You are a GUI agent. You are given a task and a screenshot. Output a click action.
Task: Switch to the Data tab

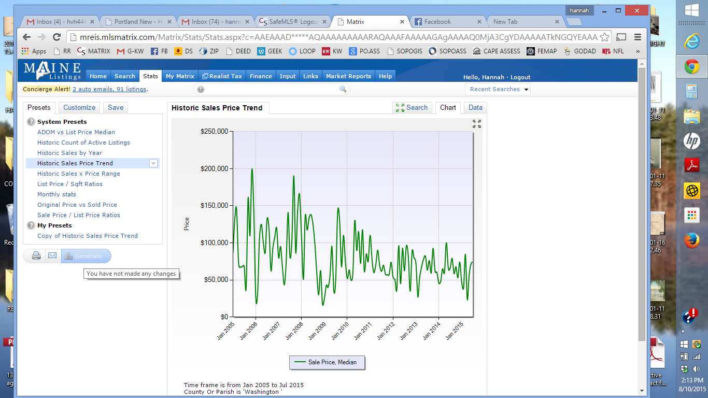point(475,108)
